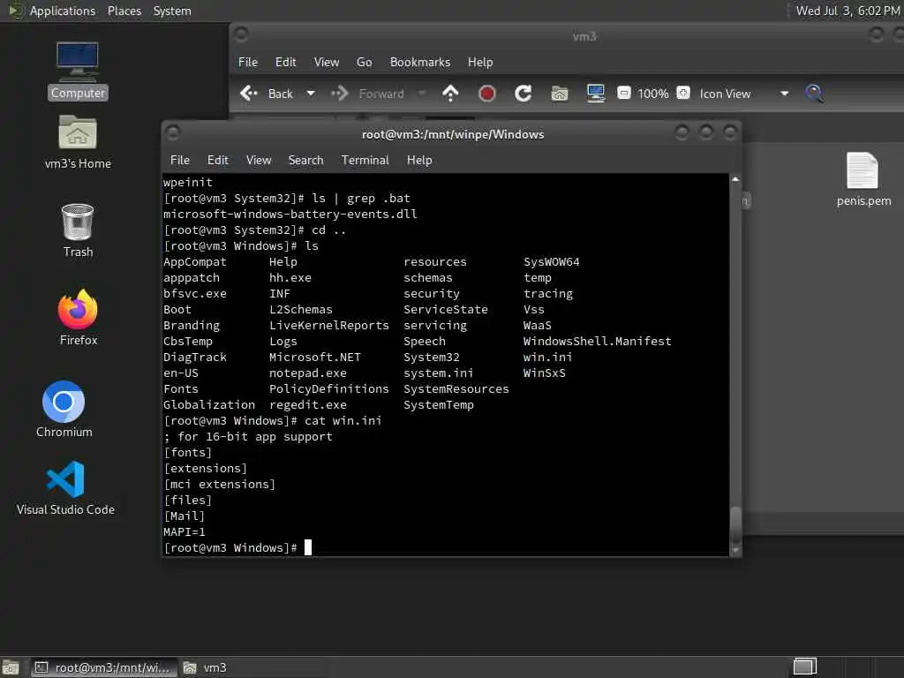Click "bfsvc.exe" in terminal listing
Image resolution: width=904 pixels, height=678 pixels.
pyautogui.click(x=195, y=293)
